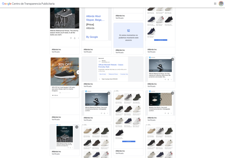Click the ad-unavailable icon in blue card
225x158 pixels.
[128, 31]
